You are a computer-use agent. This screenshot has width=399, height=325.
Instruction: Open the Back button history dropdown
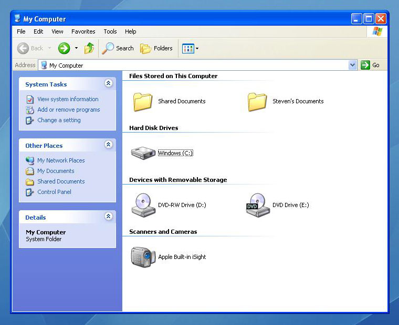coord(50,48)
